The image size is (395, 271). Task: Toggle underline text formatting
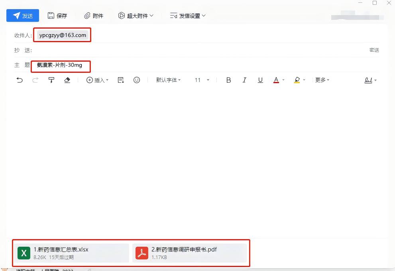tap(260, 80)
